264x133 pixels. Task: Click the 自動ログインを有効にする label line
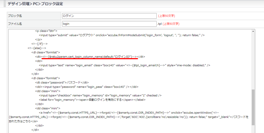click(92, 100)
